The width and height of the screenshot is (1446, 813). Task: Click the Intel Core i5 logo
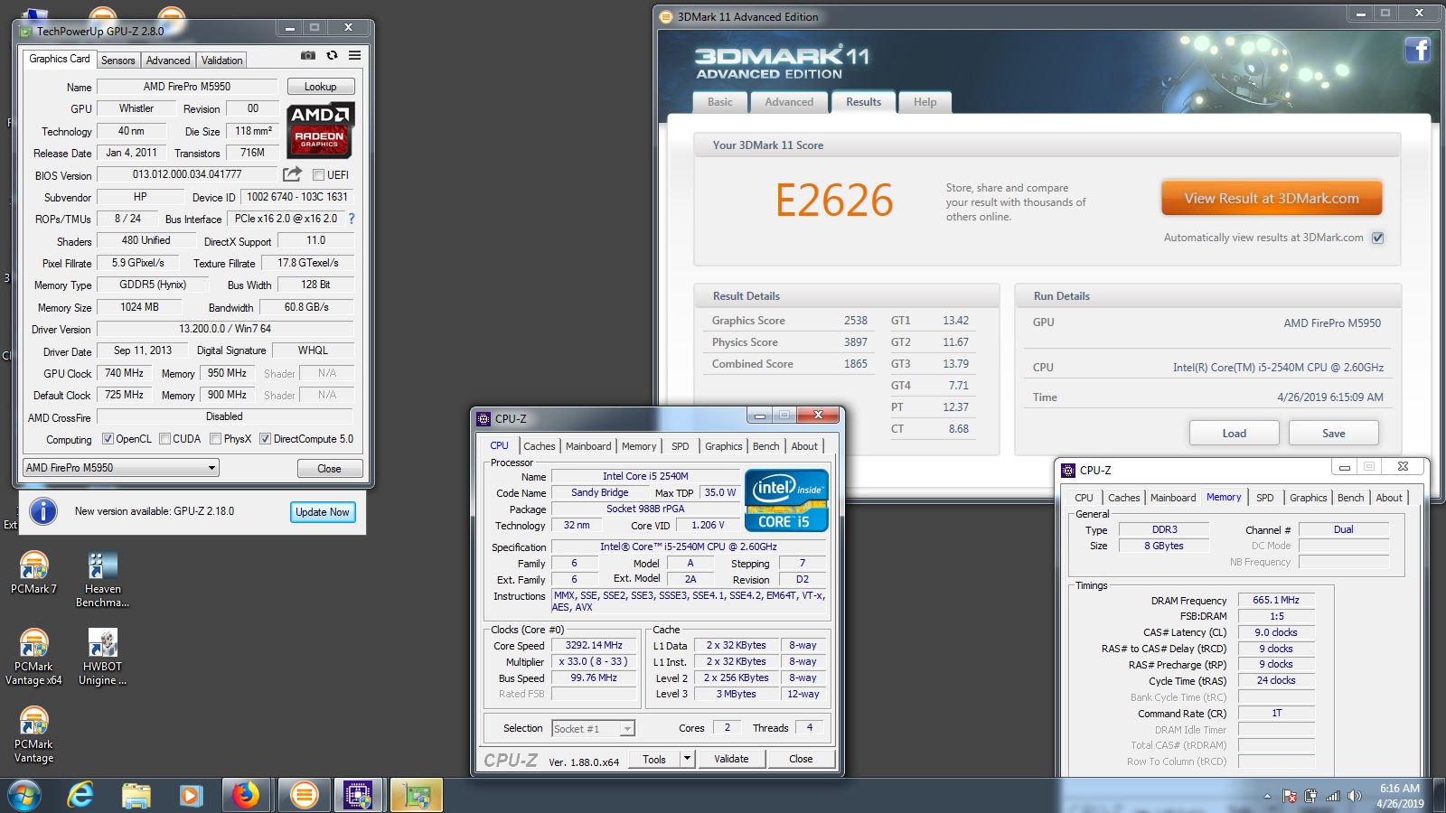pyautogui.click(x=786, y=500)
